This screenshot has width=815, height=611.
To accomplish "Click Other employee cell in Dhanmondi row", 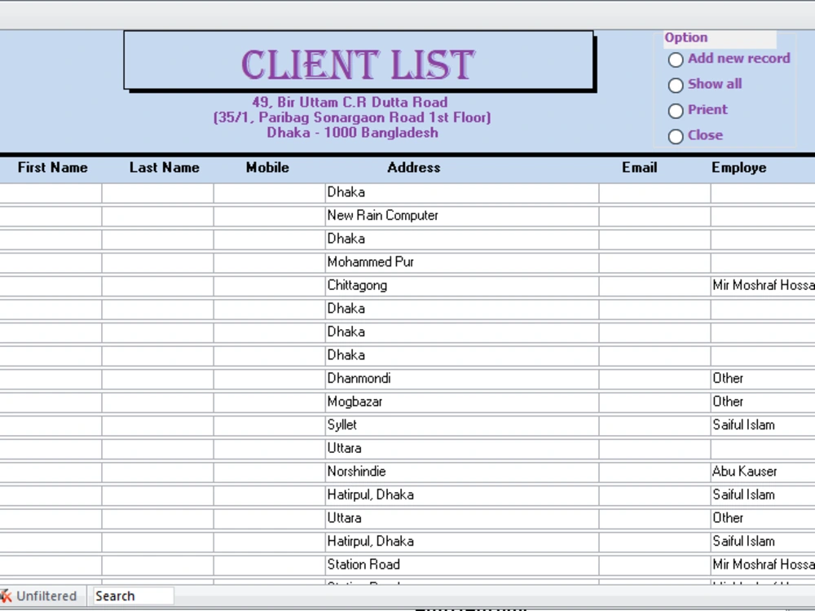I will coord(763,379).
